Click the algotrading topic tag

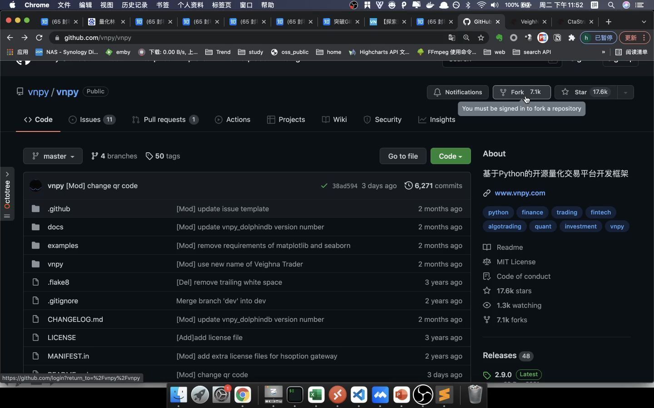coord(505,226)
